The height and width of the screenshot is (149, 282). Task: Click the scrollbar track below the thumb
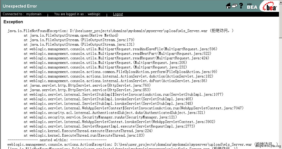280,94
